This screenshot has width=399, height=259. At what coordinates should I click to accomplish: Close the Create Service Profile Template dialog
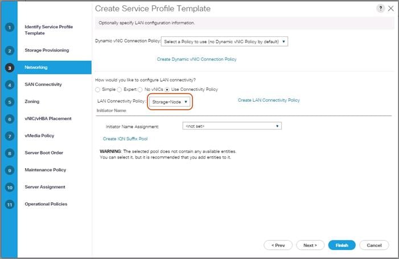(390, 8)
